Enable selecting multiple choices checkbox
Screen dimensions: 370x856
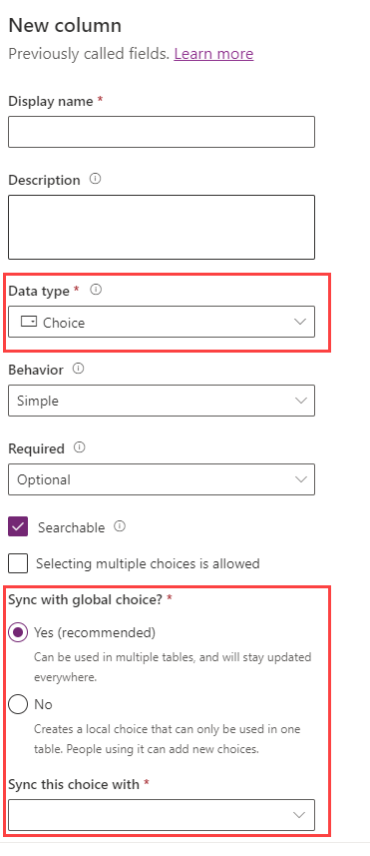tap(18, 562)
